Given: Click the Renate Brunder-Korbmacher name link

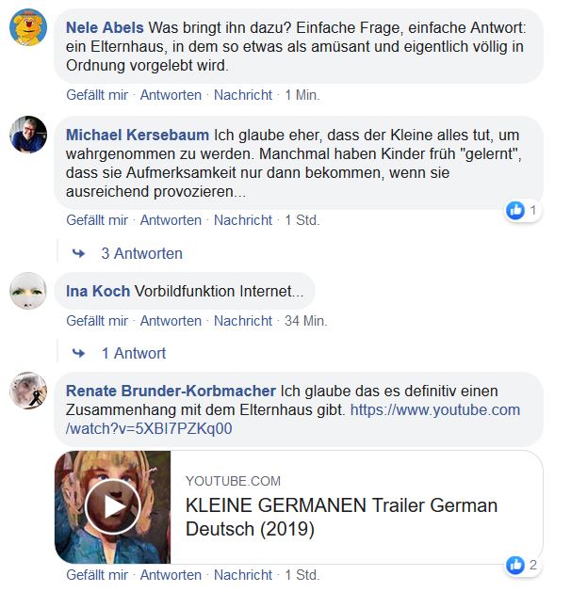Looking at the screenshot, I should 171,391.
